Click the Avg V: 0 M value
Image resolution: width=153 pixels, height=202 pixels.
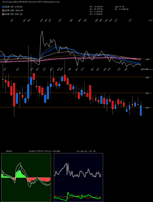click(119, 6)
